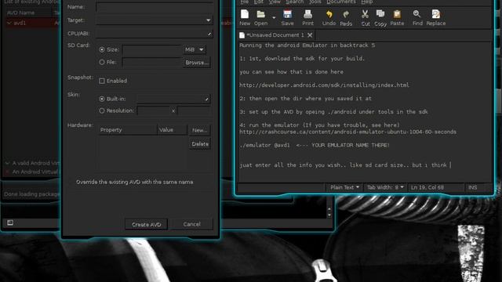Change the Plain Text syntax mode dropdown

coord(344,187)
